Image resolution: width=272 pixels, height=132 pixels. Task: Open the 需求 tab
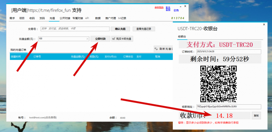[x=12, y=18]
